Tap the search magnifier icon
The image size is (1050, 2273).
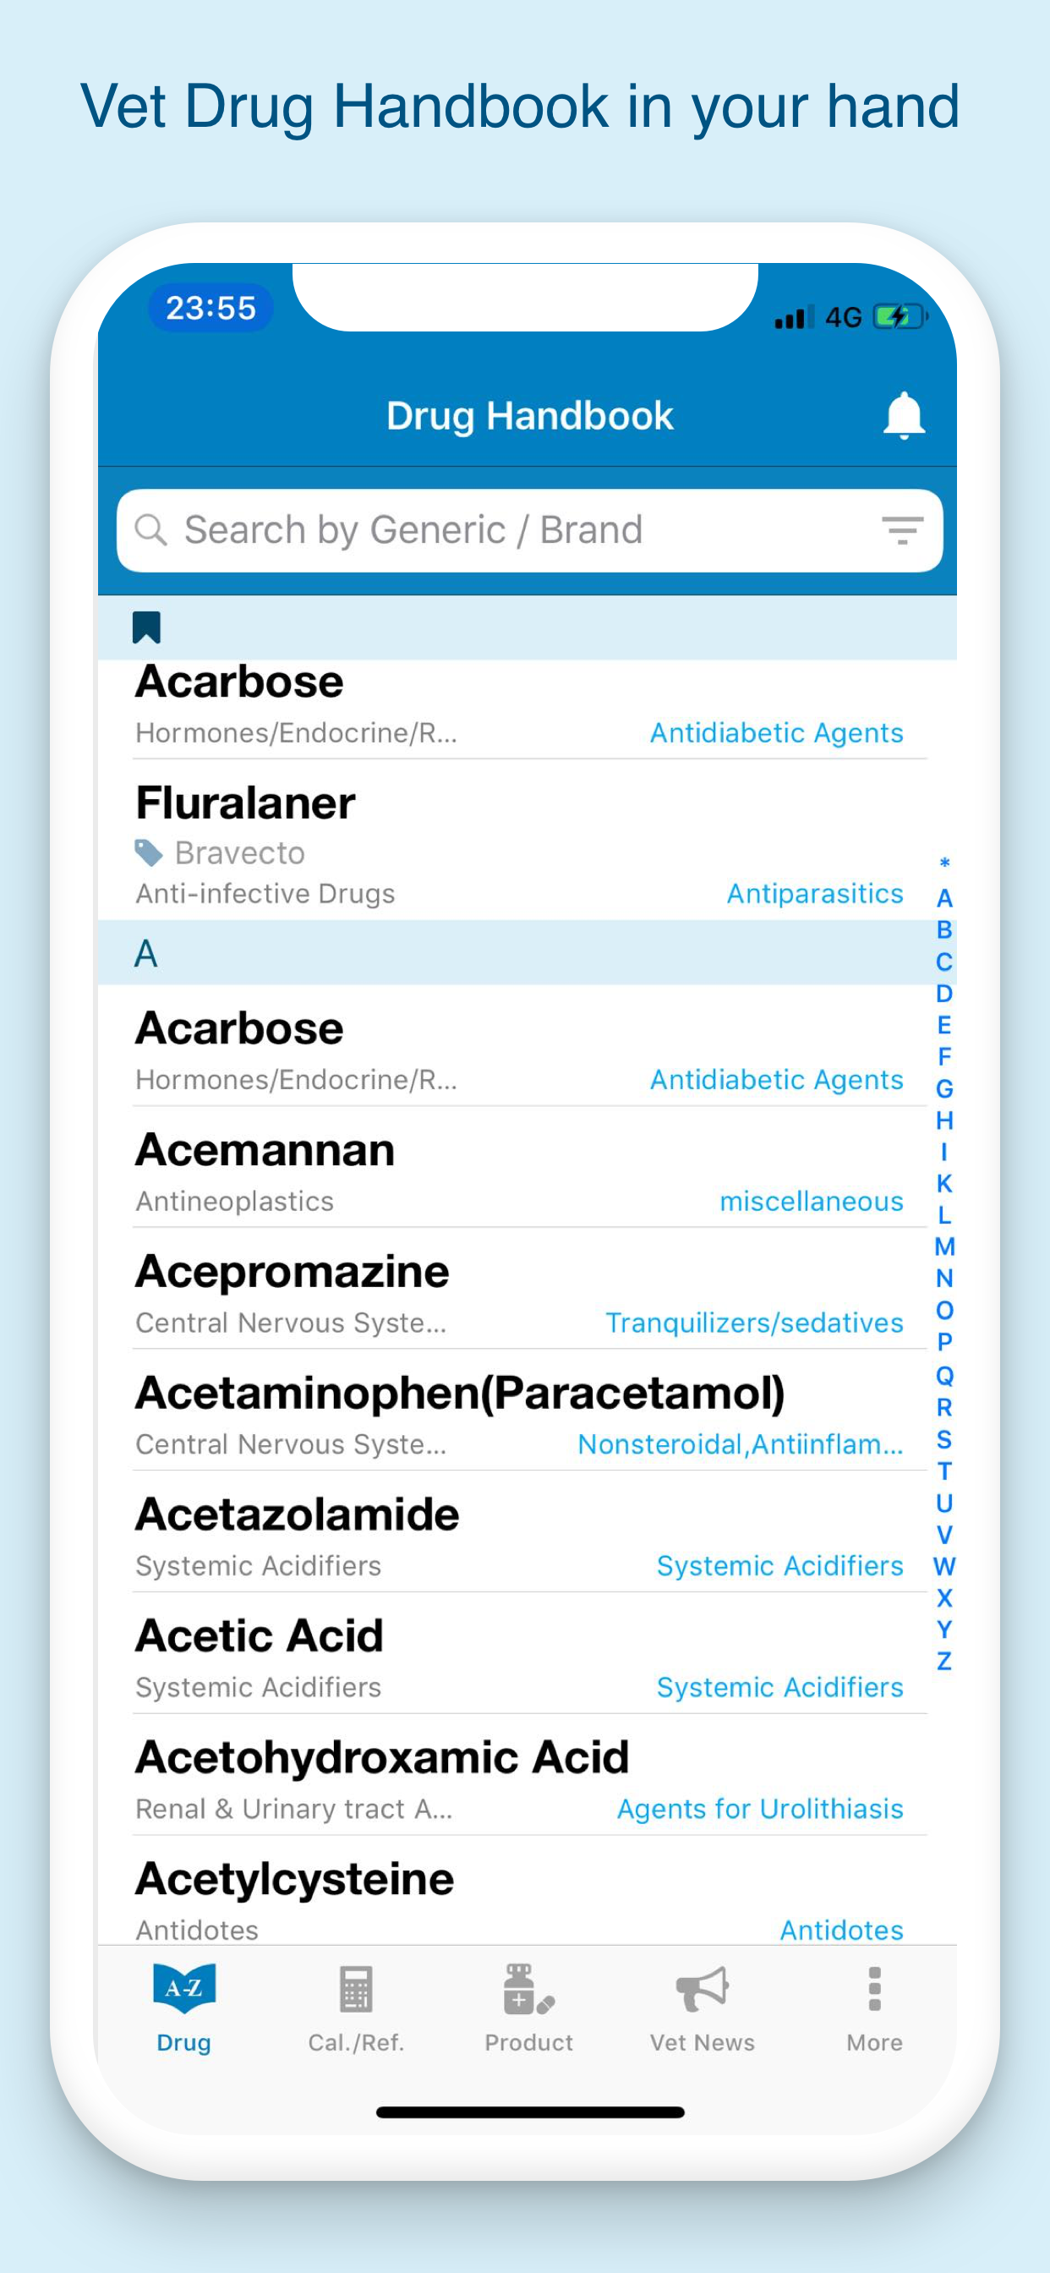click(152, 529)
